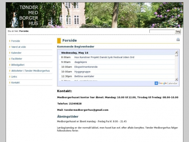The width and height of the screenshot is (189, 142).
Task: Open the Faciliteter menu item
Action: pos(17,59)
